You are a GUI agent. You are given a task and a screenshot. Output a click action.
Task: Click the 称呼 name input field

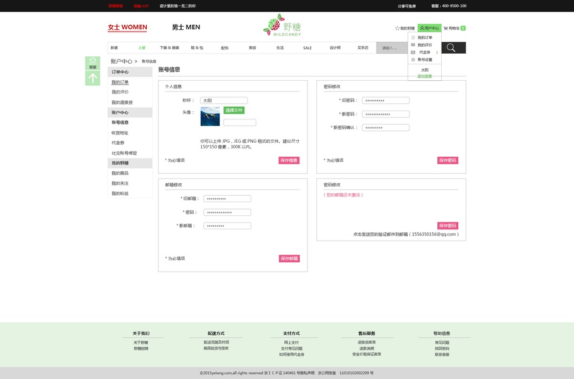(x=224, y=100)
